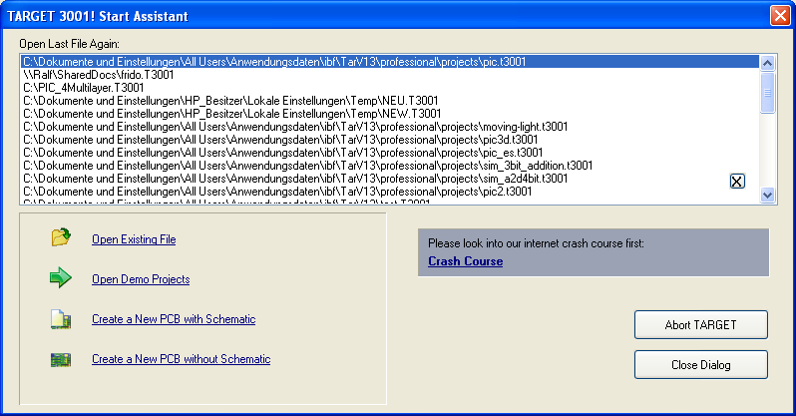
Task: Click the green PCB board icon
Action: [61, 359]
